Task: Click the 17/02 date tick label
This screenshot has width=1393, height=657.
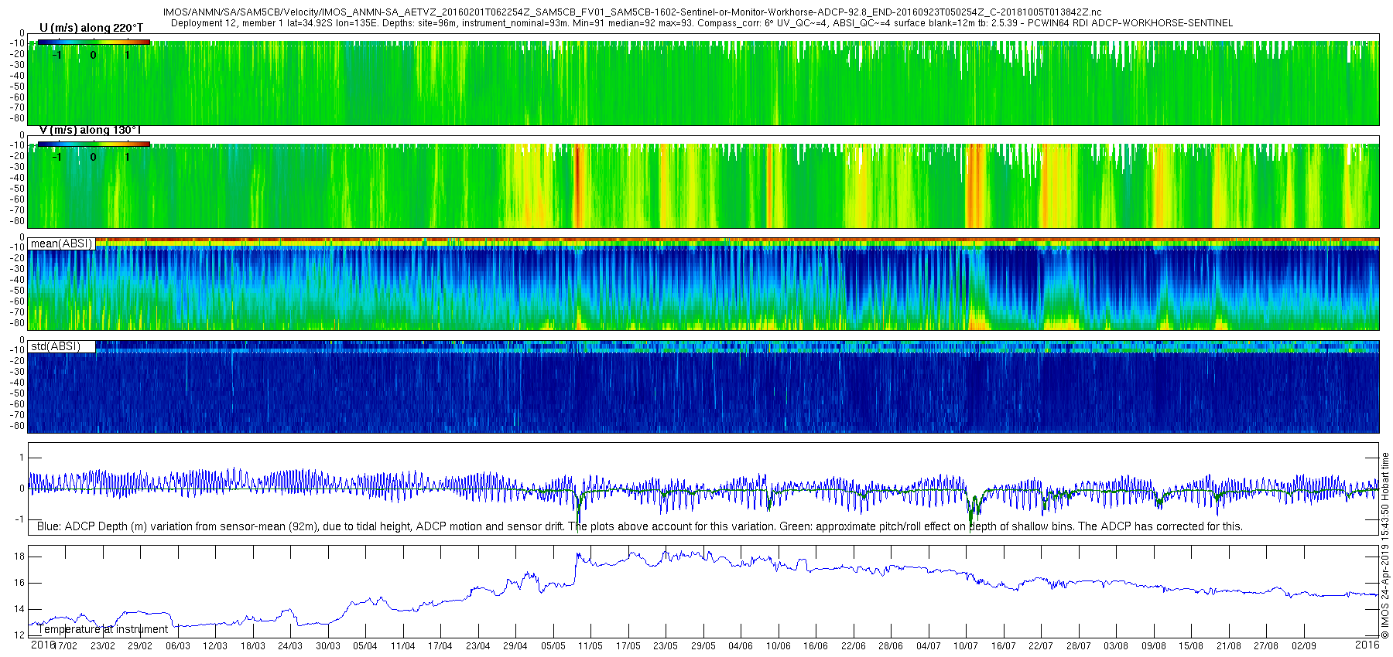Action: 65,646
